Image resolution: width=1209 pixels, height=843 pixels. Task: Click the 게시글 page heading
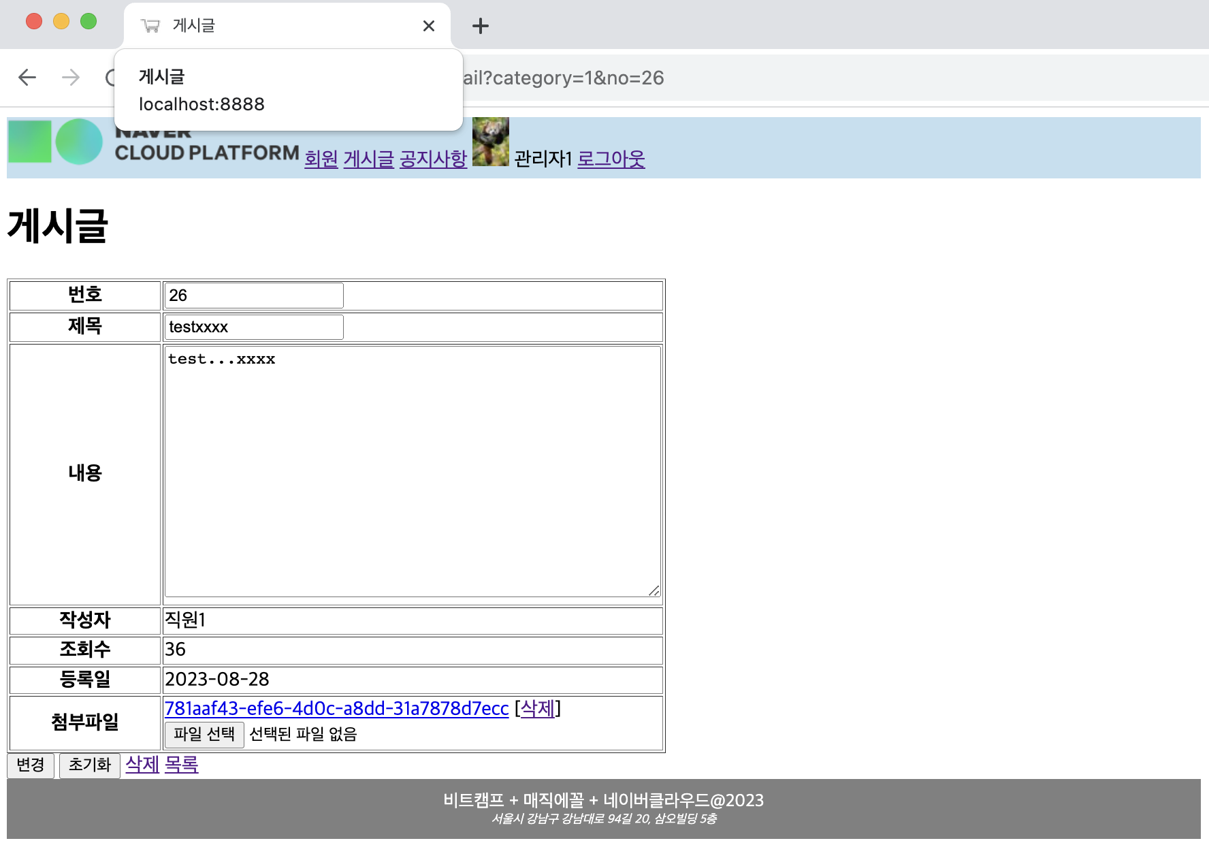click(58, 226)
